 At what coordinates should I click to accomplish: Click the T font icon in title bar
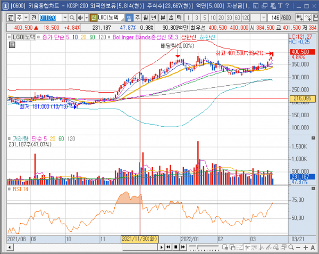click(x=280, y=6)
